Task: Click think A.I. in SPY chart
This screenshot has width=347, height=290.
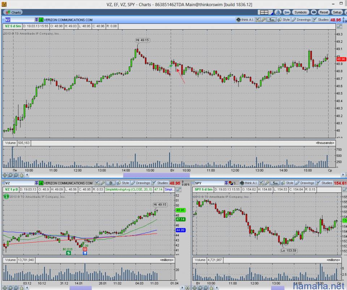Action: (x=249, y=183)
